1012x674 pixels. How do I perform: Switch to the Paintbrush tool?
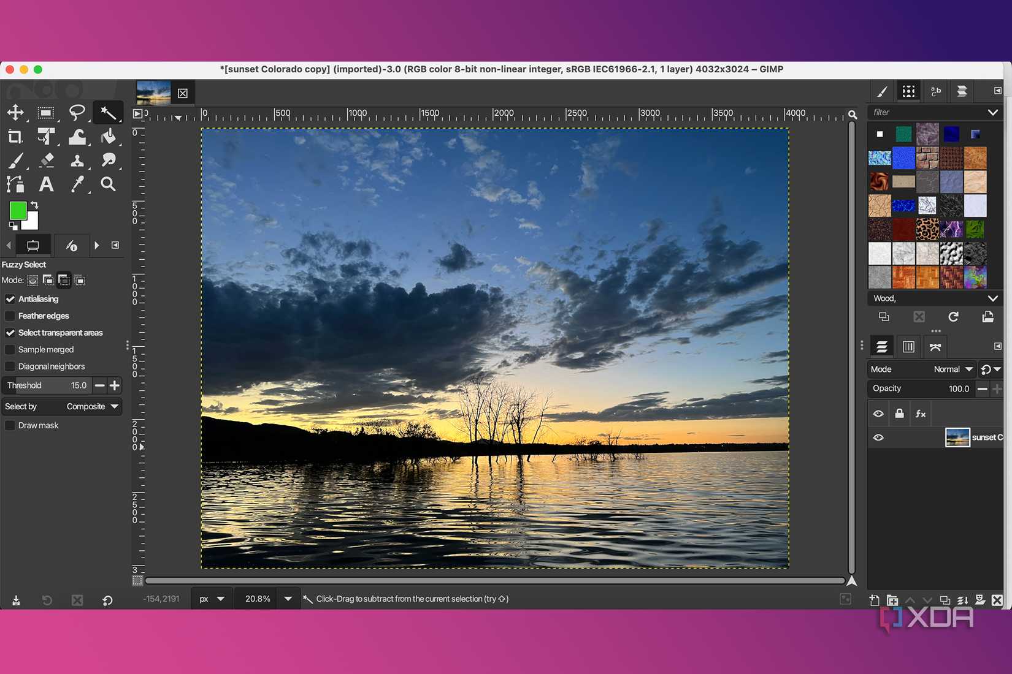[16, 161]
